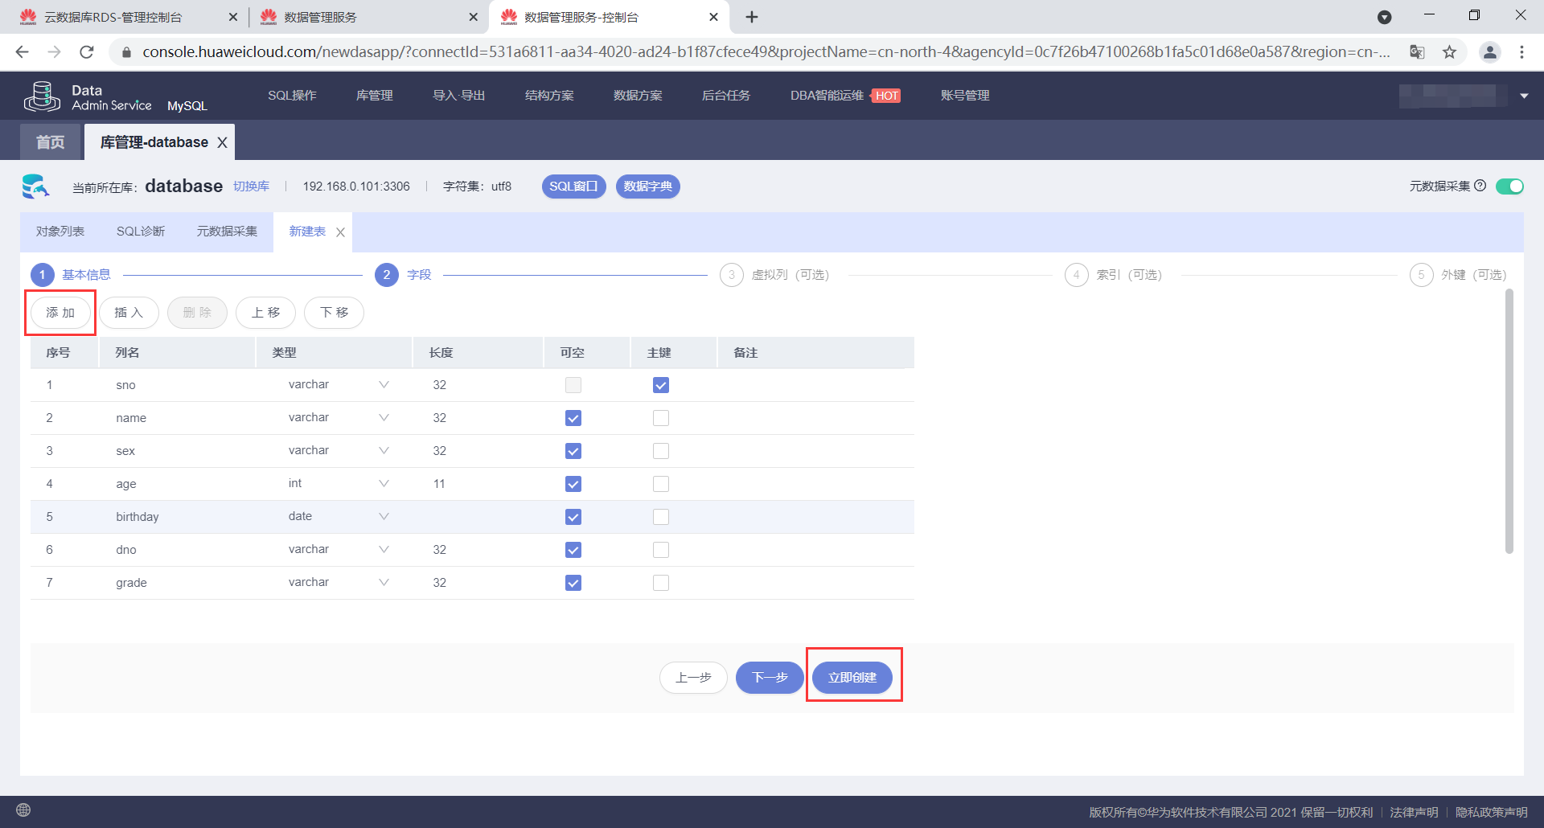Click the Chrome tab search dropdown icon
1544x828 pixels.
1384,17
